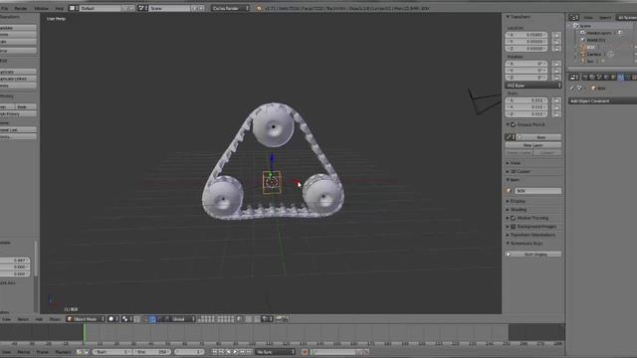
Task: Open the outliner editor type icon
Action: click(573, 18)
